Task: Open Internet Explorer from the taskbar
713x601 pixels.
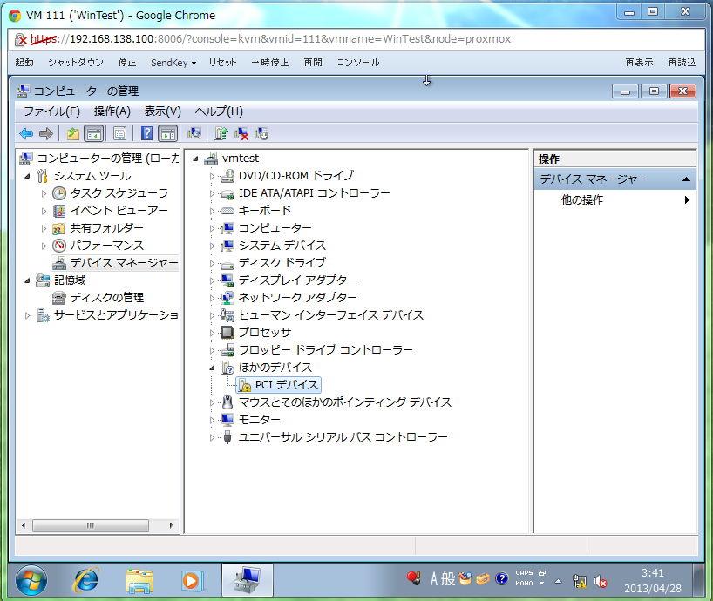Action: [x=85, y=579]
